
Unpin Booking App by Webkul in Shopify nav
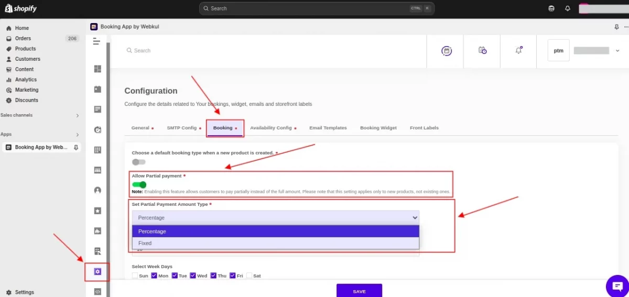(77, 147)
